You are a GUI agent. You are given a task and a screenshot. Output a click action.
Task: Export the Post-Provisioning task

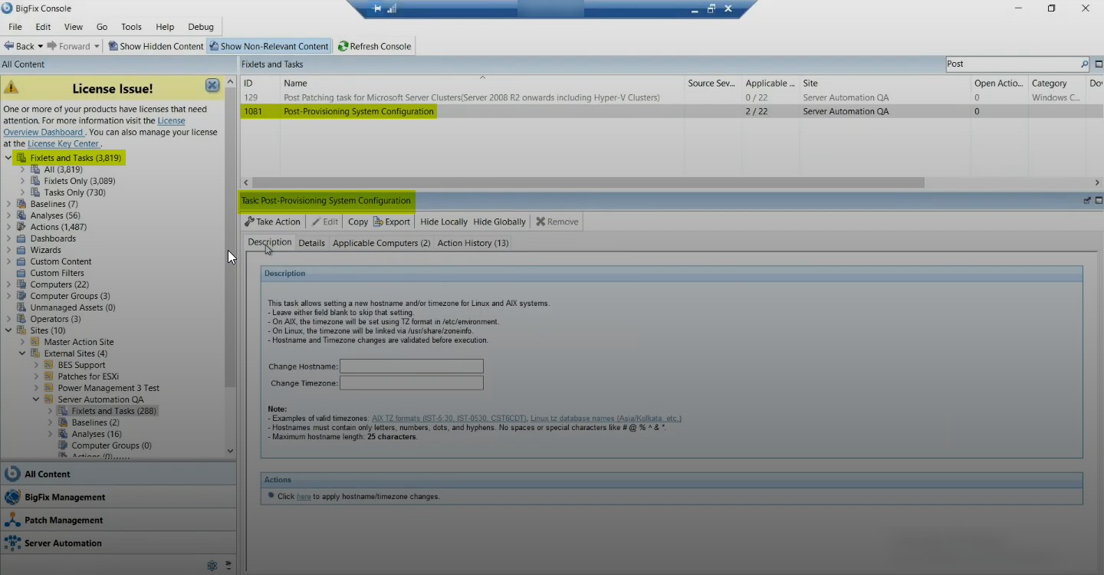click(392, 222)
